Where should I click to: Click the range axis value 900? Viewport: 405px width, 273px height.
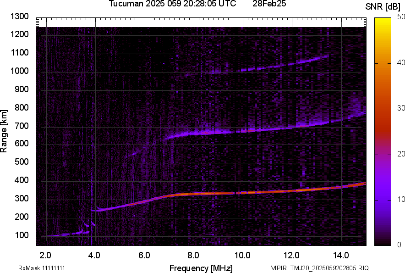[22, 89]
